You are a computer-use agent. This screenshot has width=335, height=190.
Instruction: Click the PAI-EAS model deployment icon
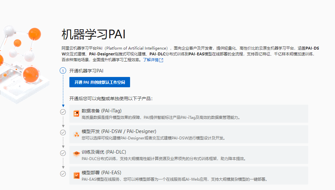tap(76, 176)
